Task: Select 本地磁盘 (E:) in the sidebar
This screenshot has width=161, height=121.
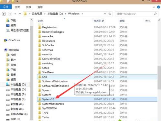Action: (16, 94)
